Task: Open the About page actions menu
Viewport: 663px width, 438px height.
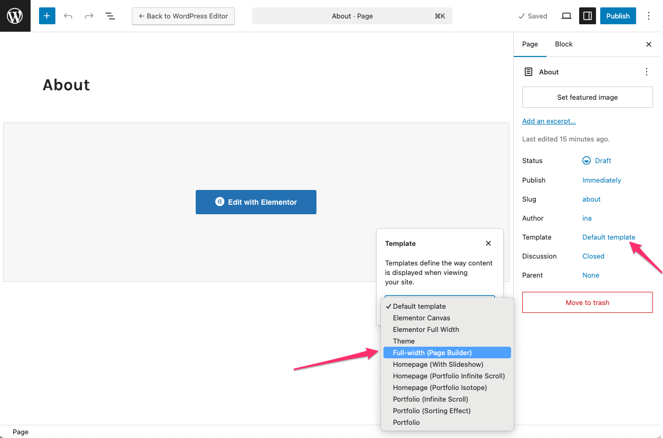Action: tap(647, 72)
